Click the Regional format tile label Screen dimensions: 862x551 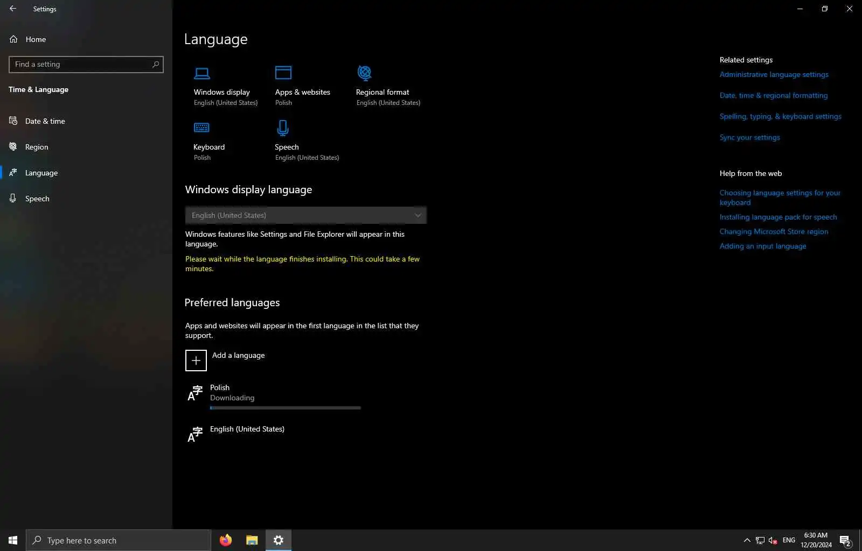(383, 93)
